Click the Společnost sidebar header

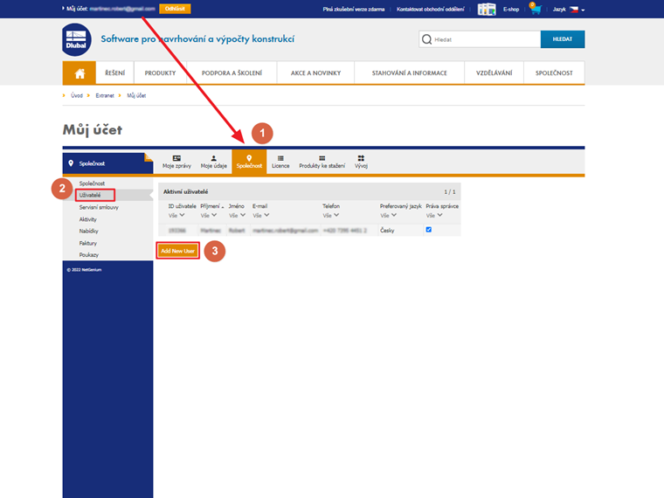(107, 163)
